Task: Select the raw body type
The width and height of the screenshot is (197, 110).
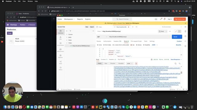Action: click(x=132, y=45)
